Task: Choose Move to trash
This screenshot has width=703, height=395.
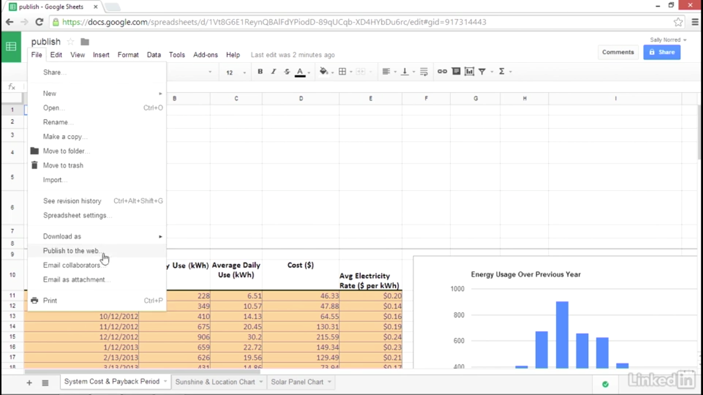Action: [97, 166]
